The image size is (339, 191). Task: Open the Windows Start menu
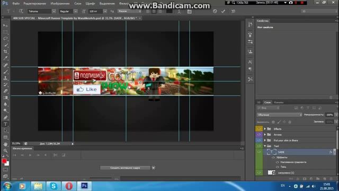(x=7, y=186)
